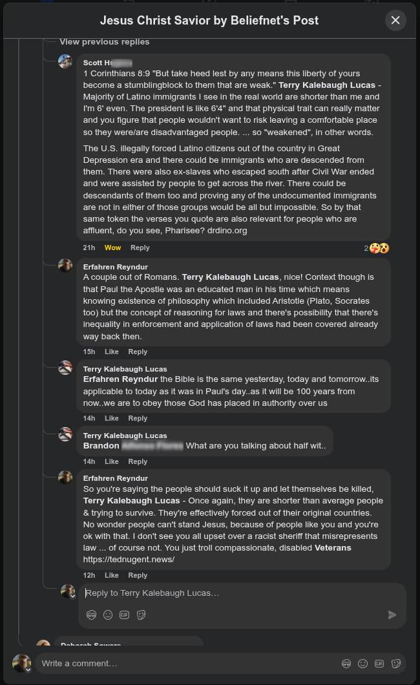The image size is (420, 685).
Task: Open emoji picker in the comment bar
Action: tap(363, 664)
